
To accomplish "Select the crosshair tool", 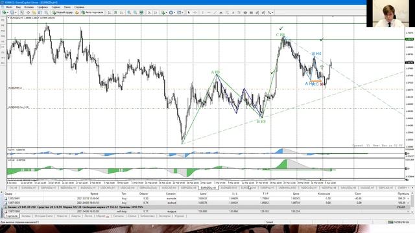I will coord(195,12).
